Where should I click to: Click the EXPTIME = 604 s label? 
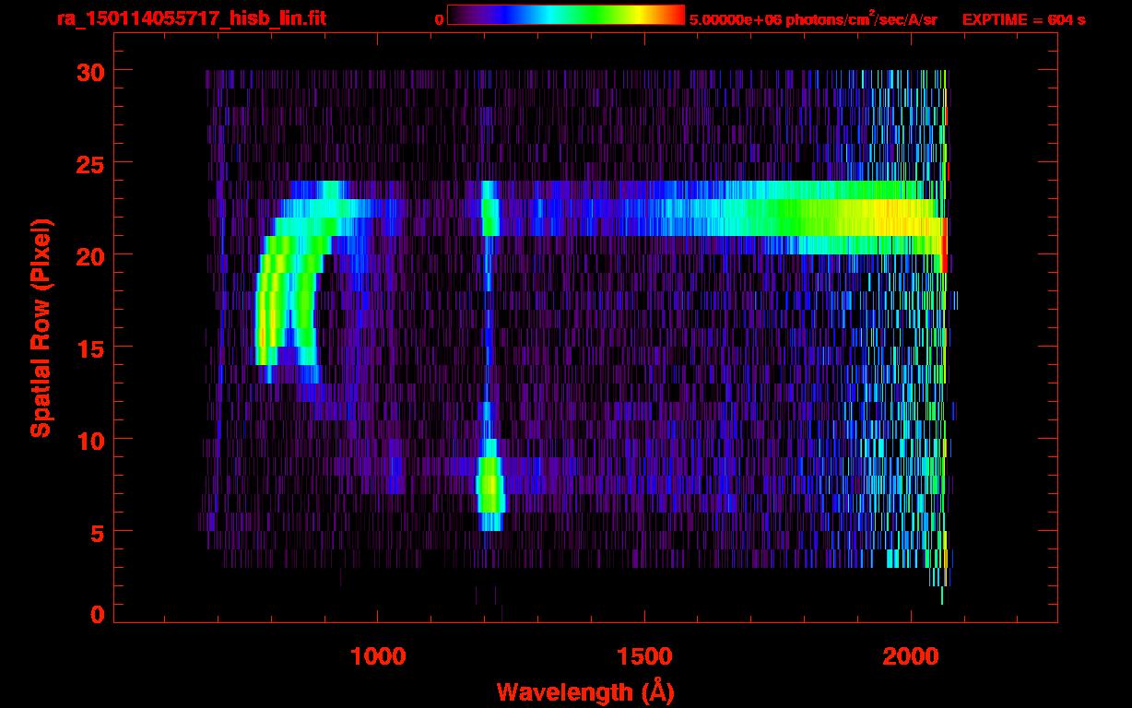(x=1023, y=19)
